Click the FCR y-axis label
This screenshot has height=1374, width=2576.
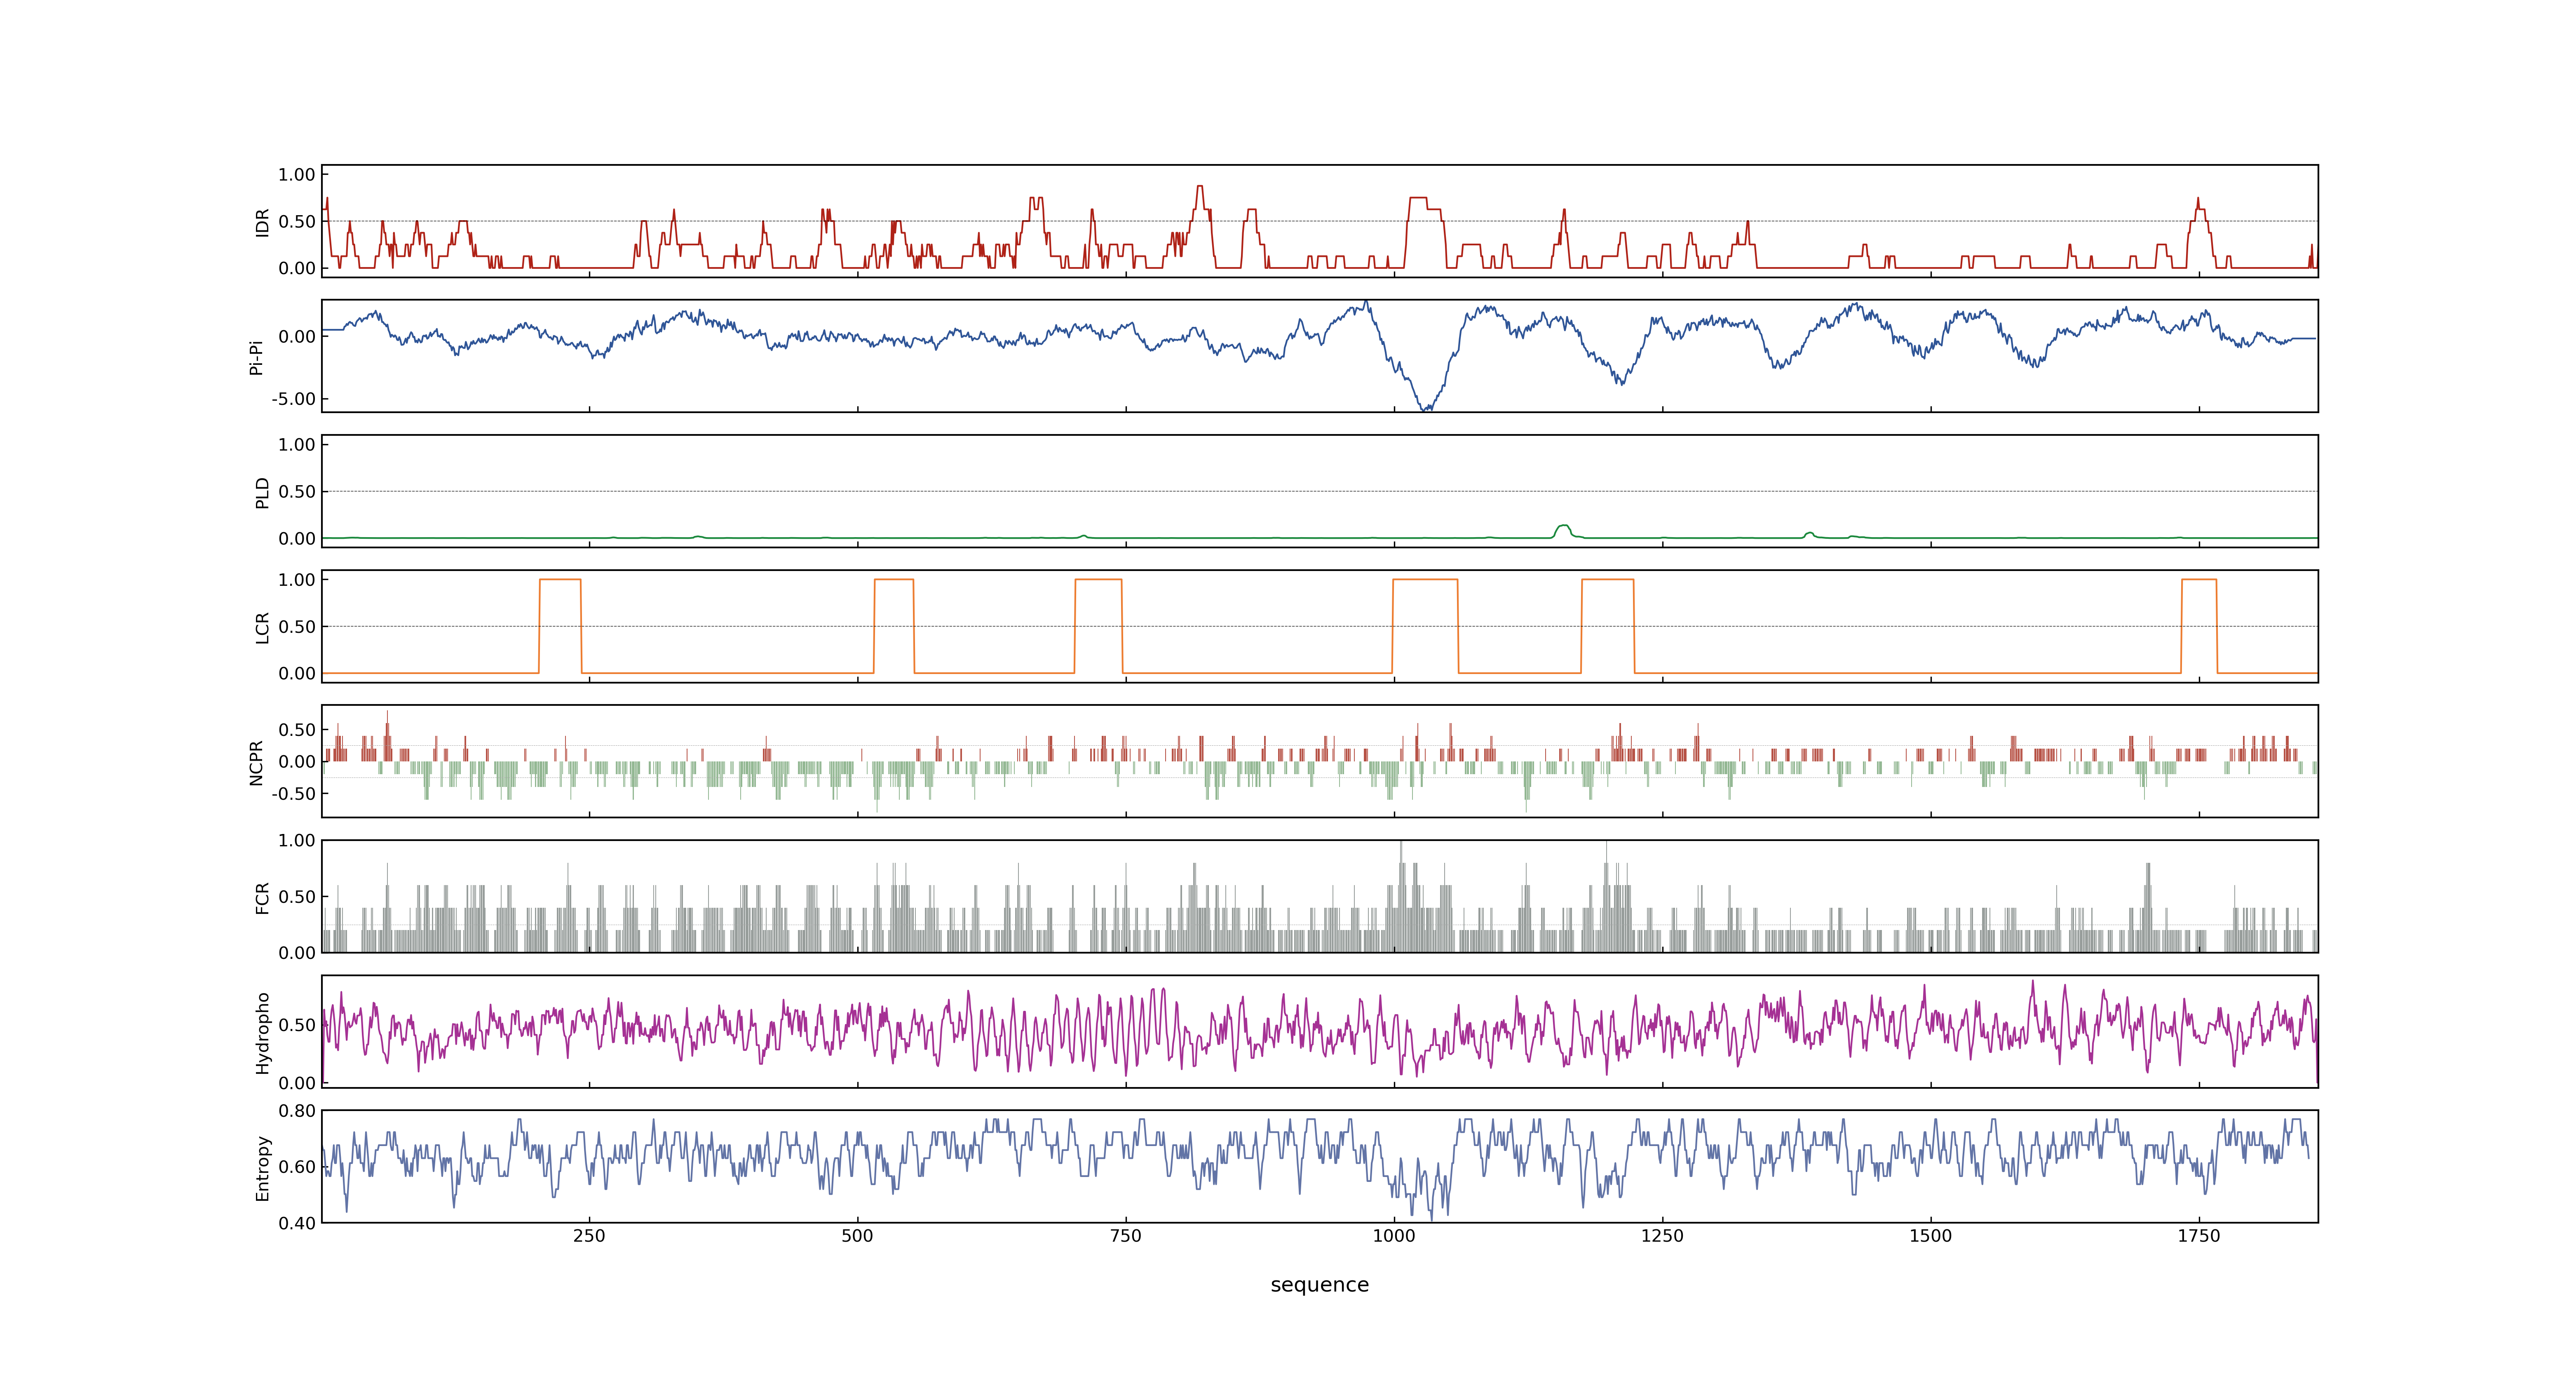point(262,897)
